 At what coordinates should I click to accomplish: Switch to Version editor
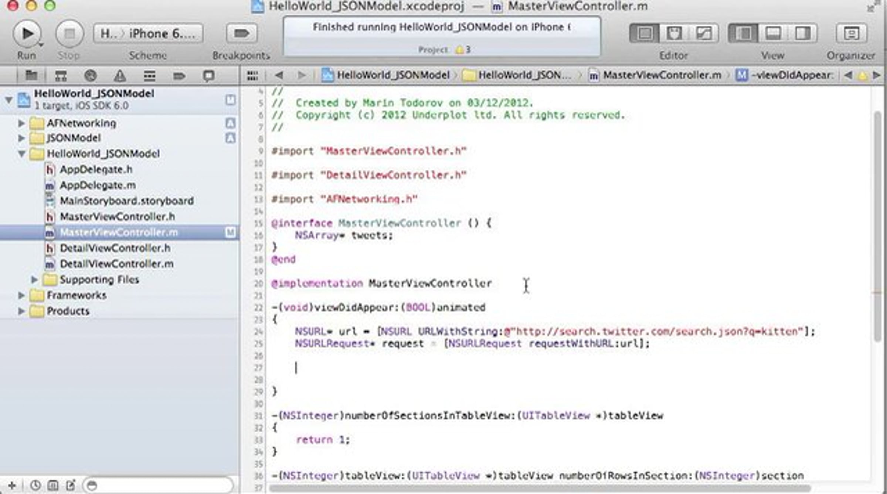(704, 34)
